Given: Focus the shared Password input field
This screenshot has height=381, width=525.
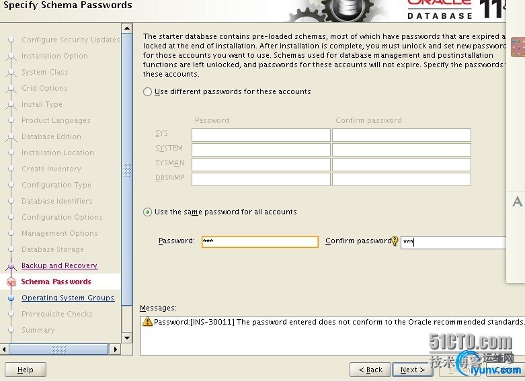Looking at the screenshot, I should (260, 241).
